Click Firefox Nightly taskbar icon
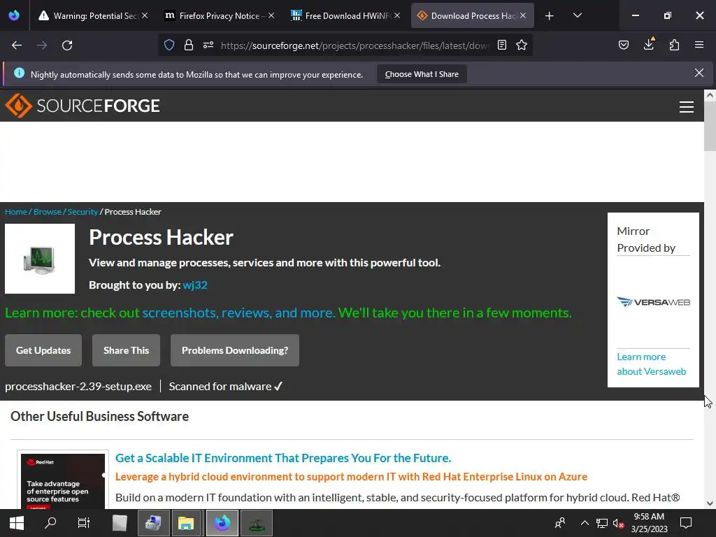 [x=222, y=523]
